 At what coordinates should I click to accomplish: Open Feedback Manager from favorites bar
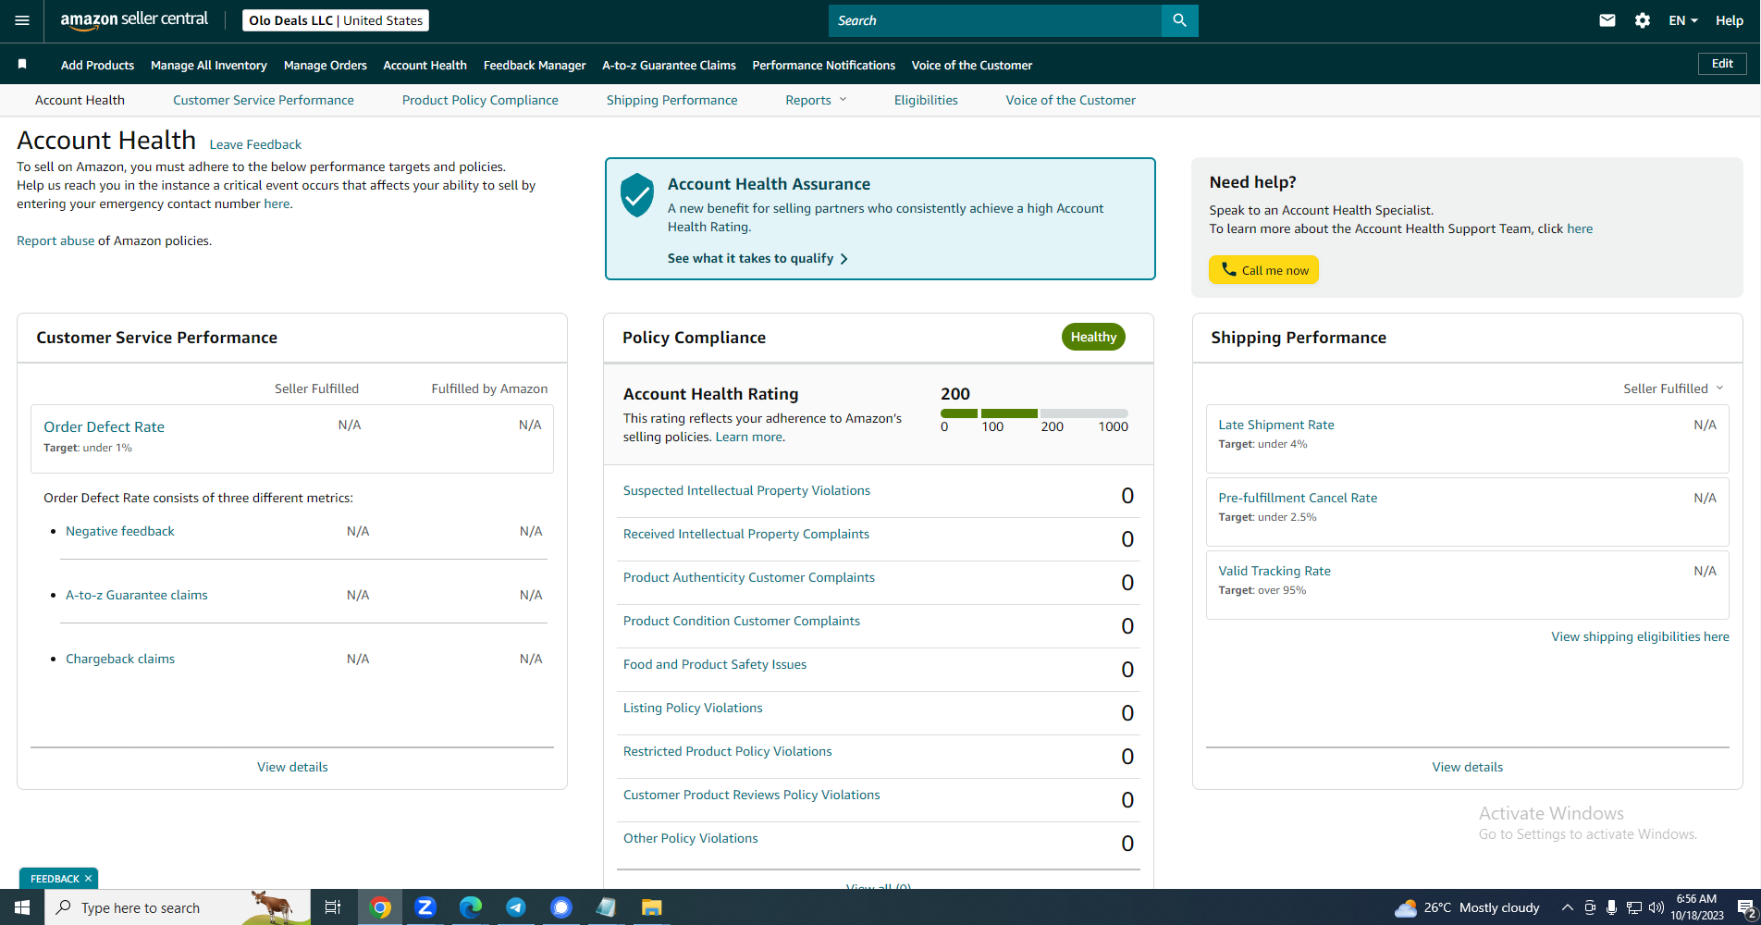535,65
